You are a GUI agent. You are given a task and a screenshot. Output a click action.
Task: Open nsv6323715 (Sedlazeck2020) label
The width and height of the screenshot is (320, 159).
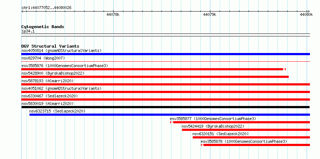57,111
